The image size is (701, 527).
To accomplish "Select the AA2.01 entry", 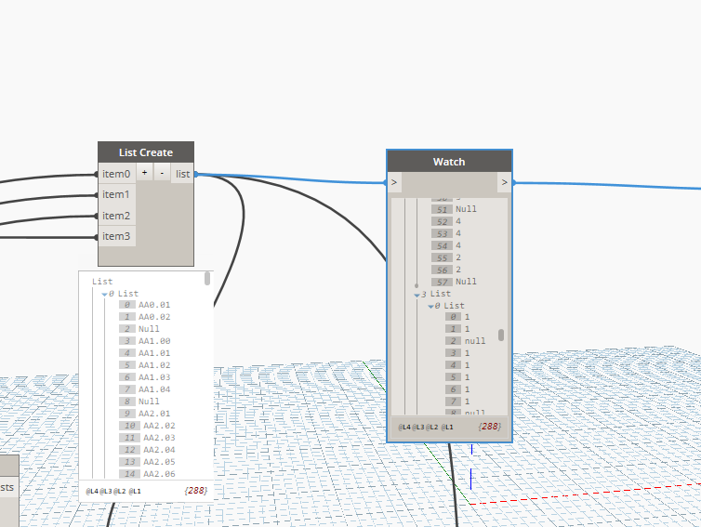I will tap(154, 414).
